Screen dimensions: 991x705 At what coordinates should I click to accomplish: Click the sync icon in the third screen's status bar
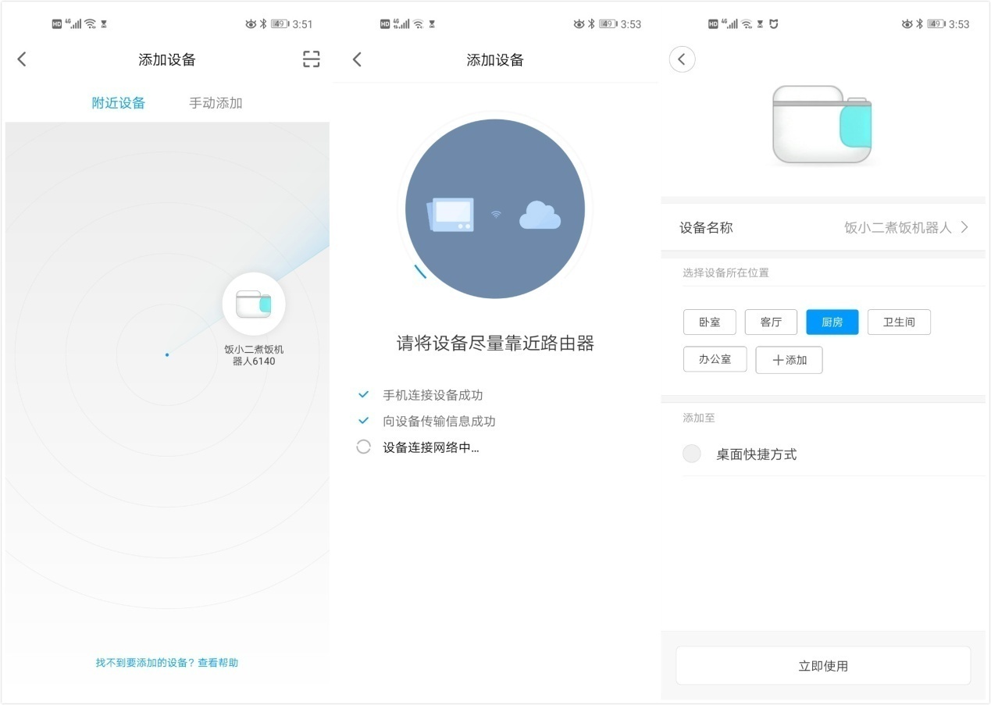(x=772, y=23)
